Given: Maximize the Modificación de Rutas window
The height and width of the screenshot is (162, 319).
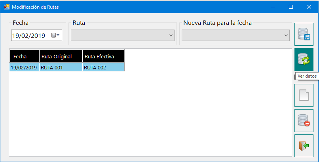Looking at the screenshot, I should [x=291, y=7].
